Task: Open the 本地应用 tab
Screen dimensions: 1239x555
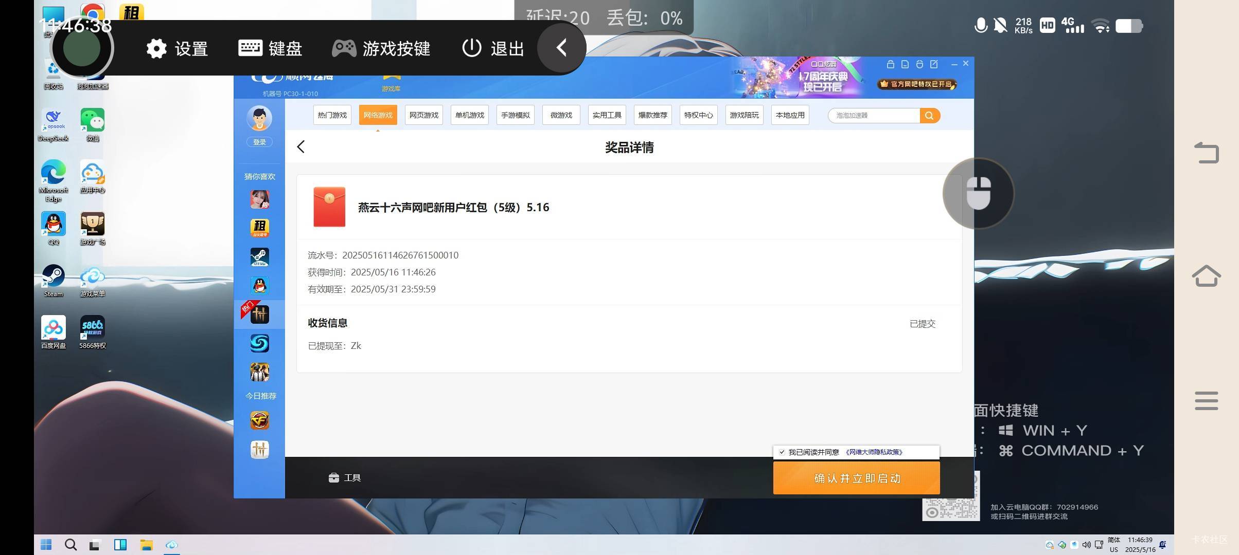Action: click(x=790, y=115)
